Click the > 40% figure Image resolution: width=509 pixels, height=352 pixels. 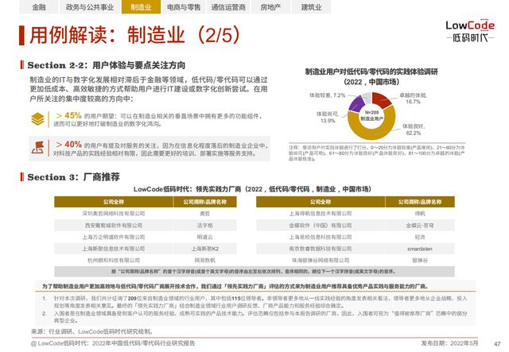[68, 145]
